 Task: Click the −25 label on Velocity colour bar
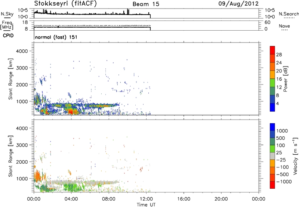pyautogui.click(x=281, y=160)
